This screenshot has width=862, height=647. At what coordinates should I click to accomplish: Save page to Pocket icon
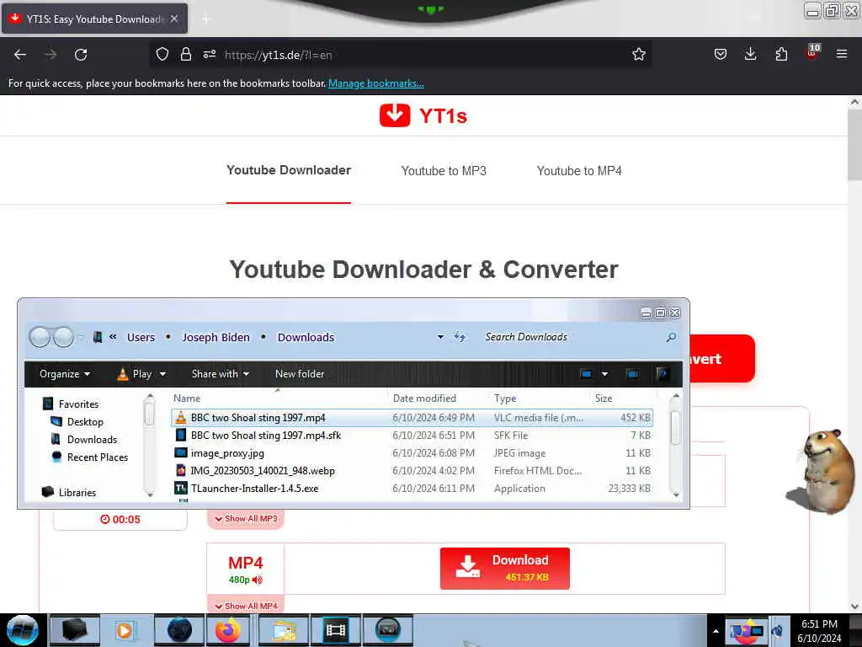(721, 54)
